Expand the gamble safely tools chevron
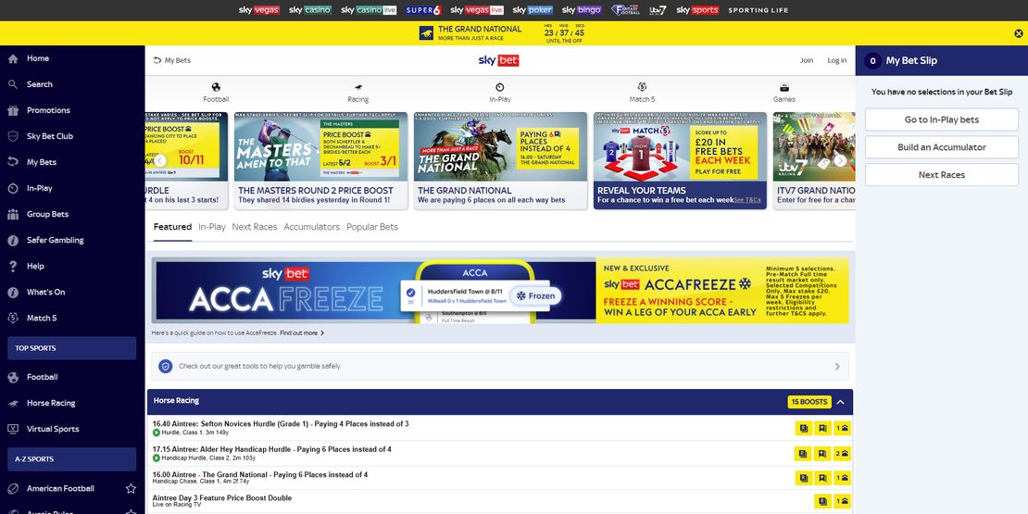This screenshot has width=1028, height=514. click(837, 367)
